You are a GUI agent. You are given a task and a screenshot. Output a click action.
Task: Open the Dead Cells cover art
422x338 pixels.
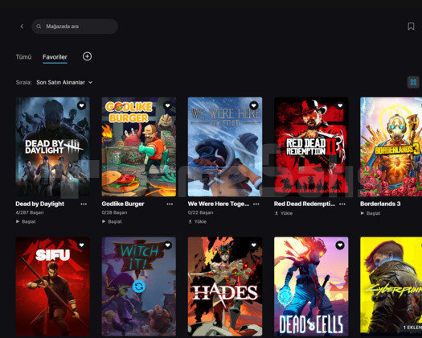[x=311, y=286]
